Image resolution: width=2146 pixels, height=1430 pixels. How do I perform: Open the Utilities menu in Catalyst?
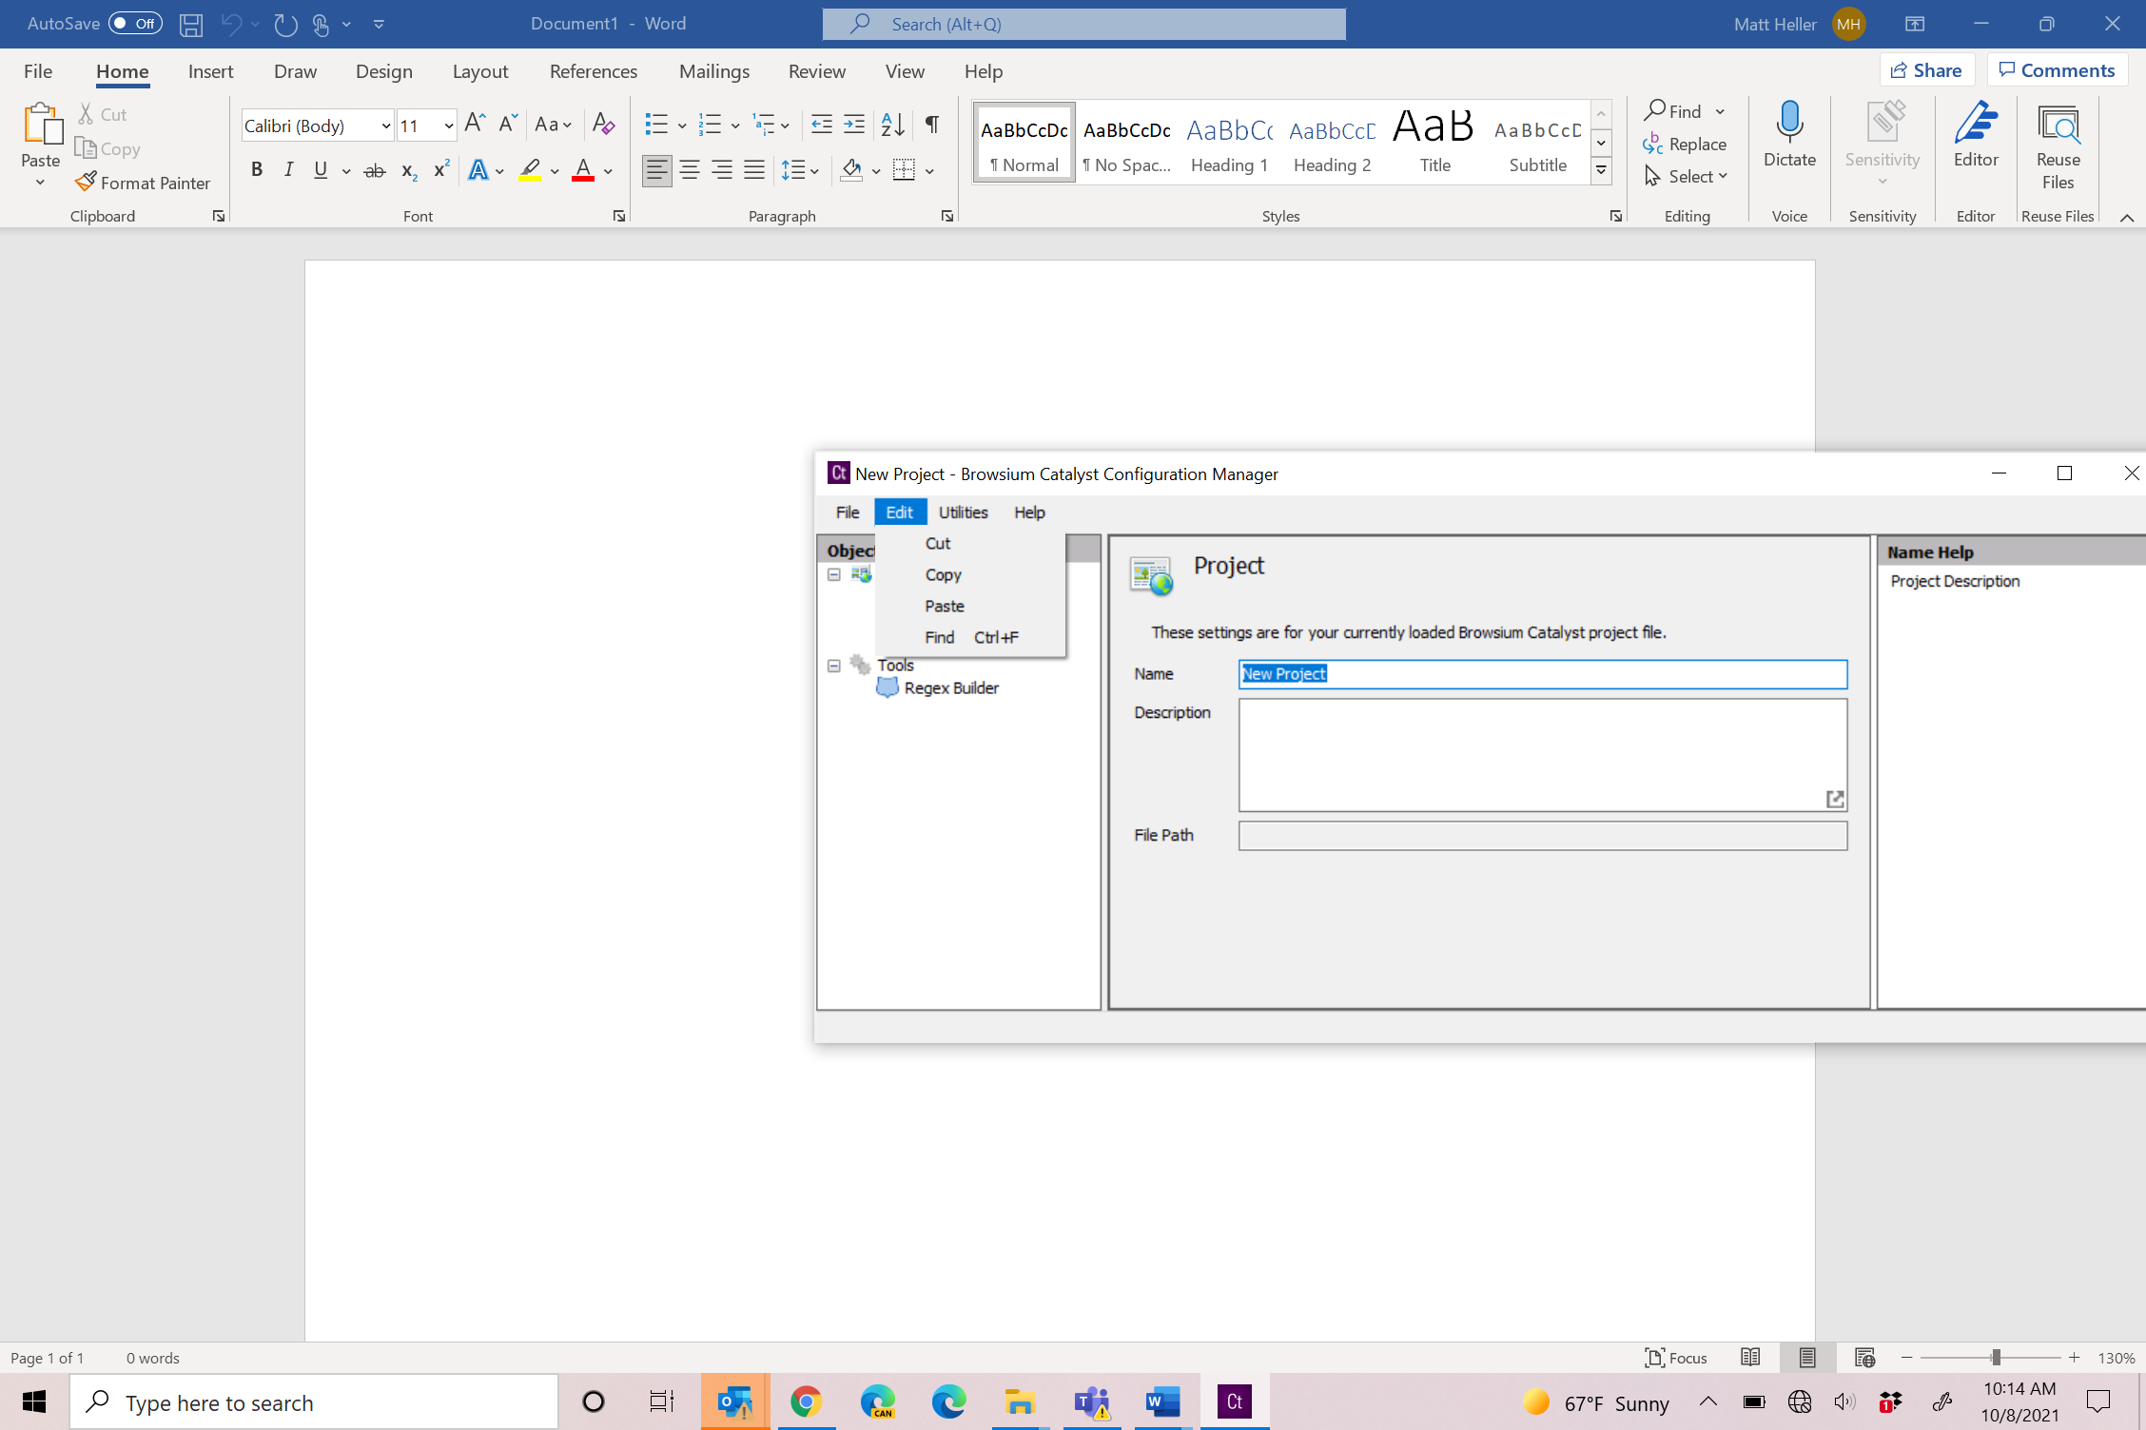[x=963, y=512]
